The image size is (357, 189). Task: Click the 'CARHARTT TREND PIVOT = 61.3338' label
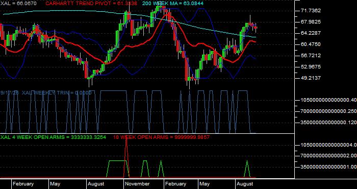click(91, 4)
